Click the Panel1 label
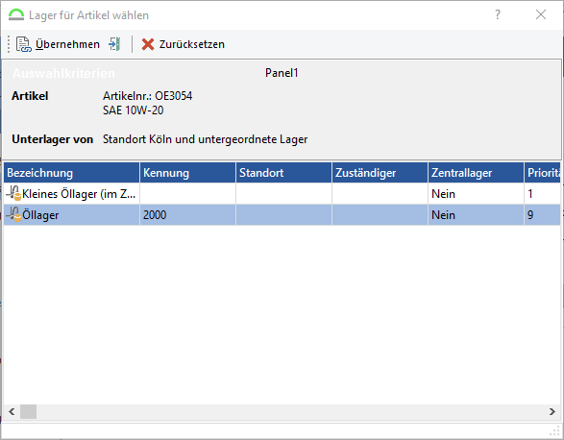 [282, 73]
